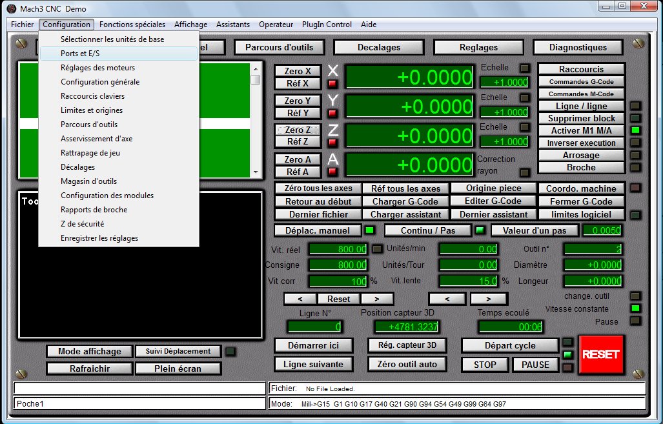The image size is (663, 424).
Task: Select Ports et E/S from Configuration menu
Action: click(118, 54)
